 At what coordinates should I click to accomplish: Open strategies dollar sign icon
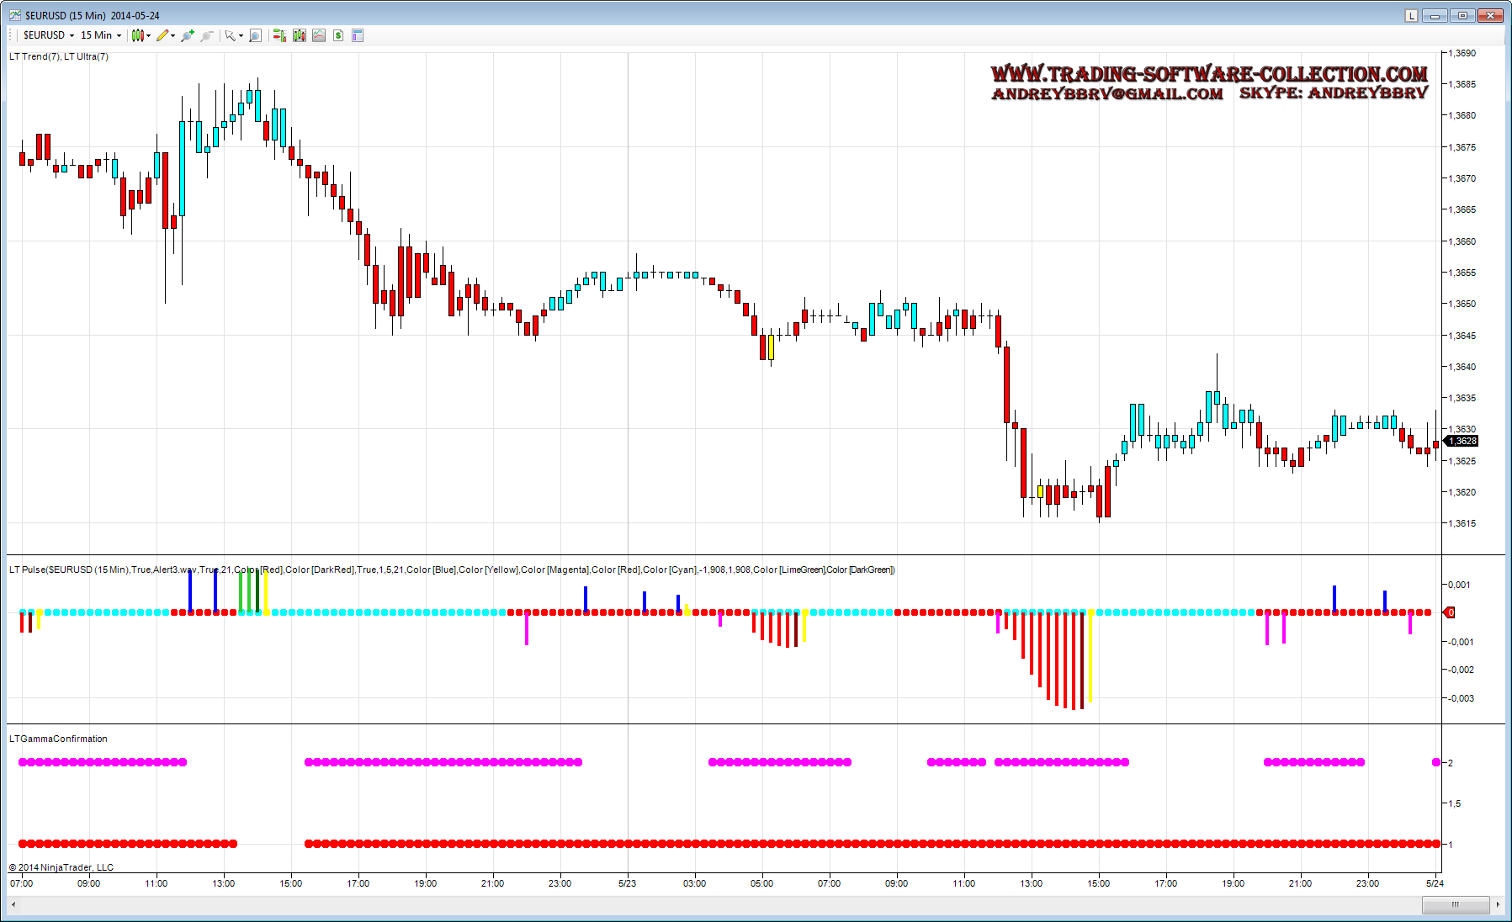point(338,35)
